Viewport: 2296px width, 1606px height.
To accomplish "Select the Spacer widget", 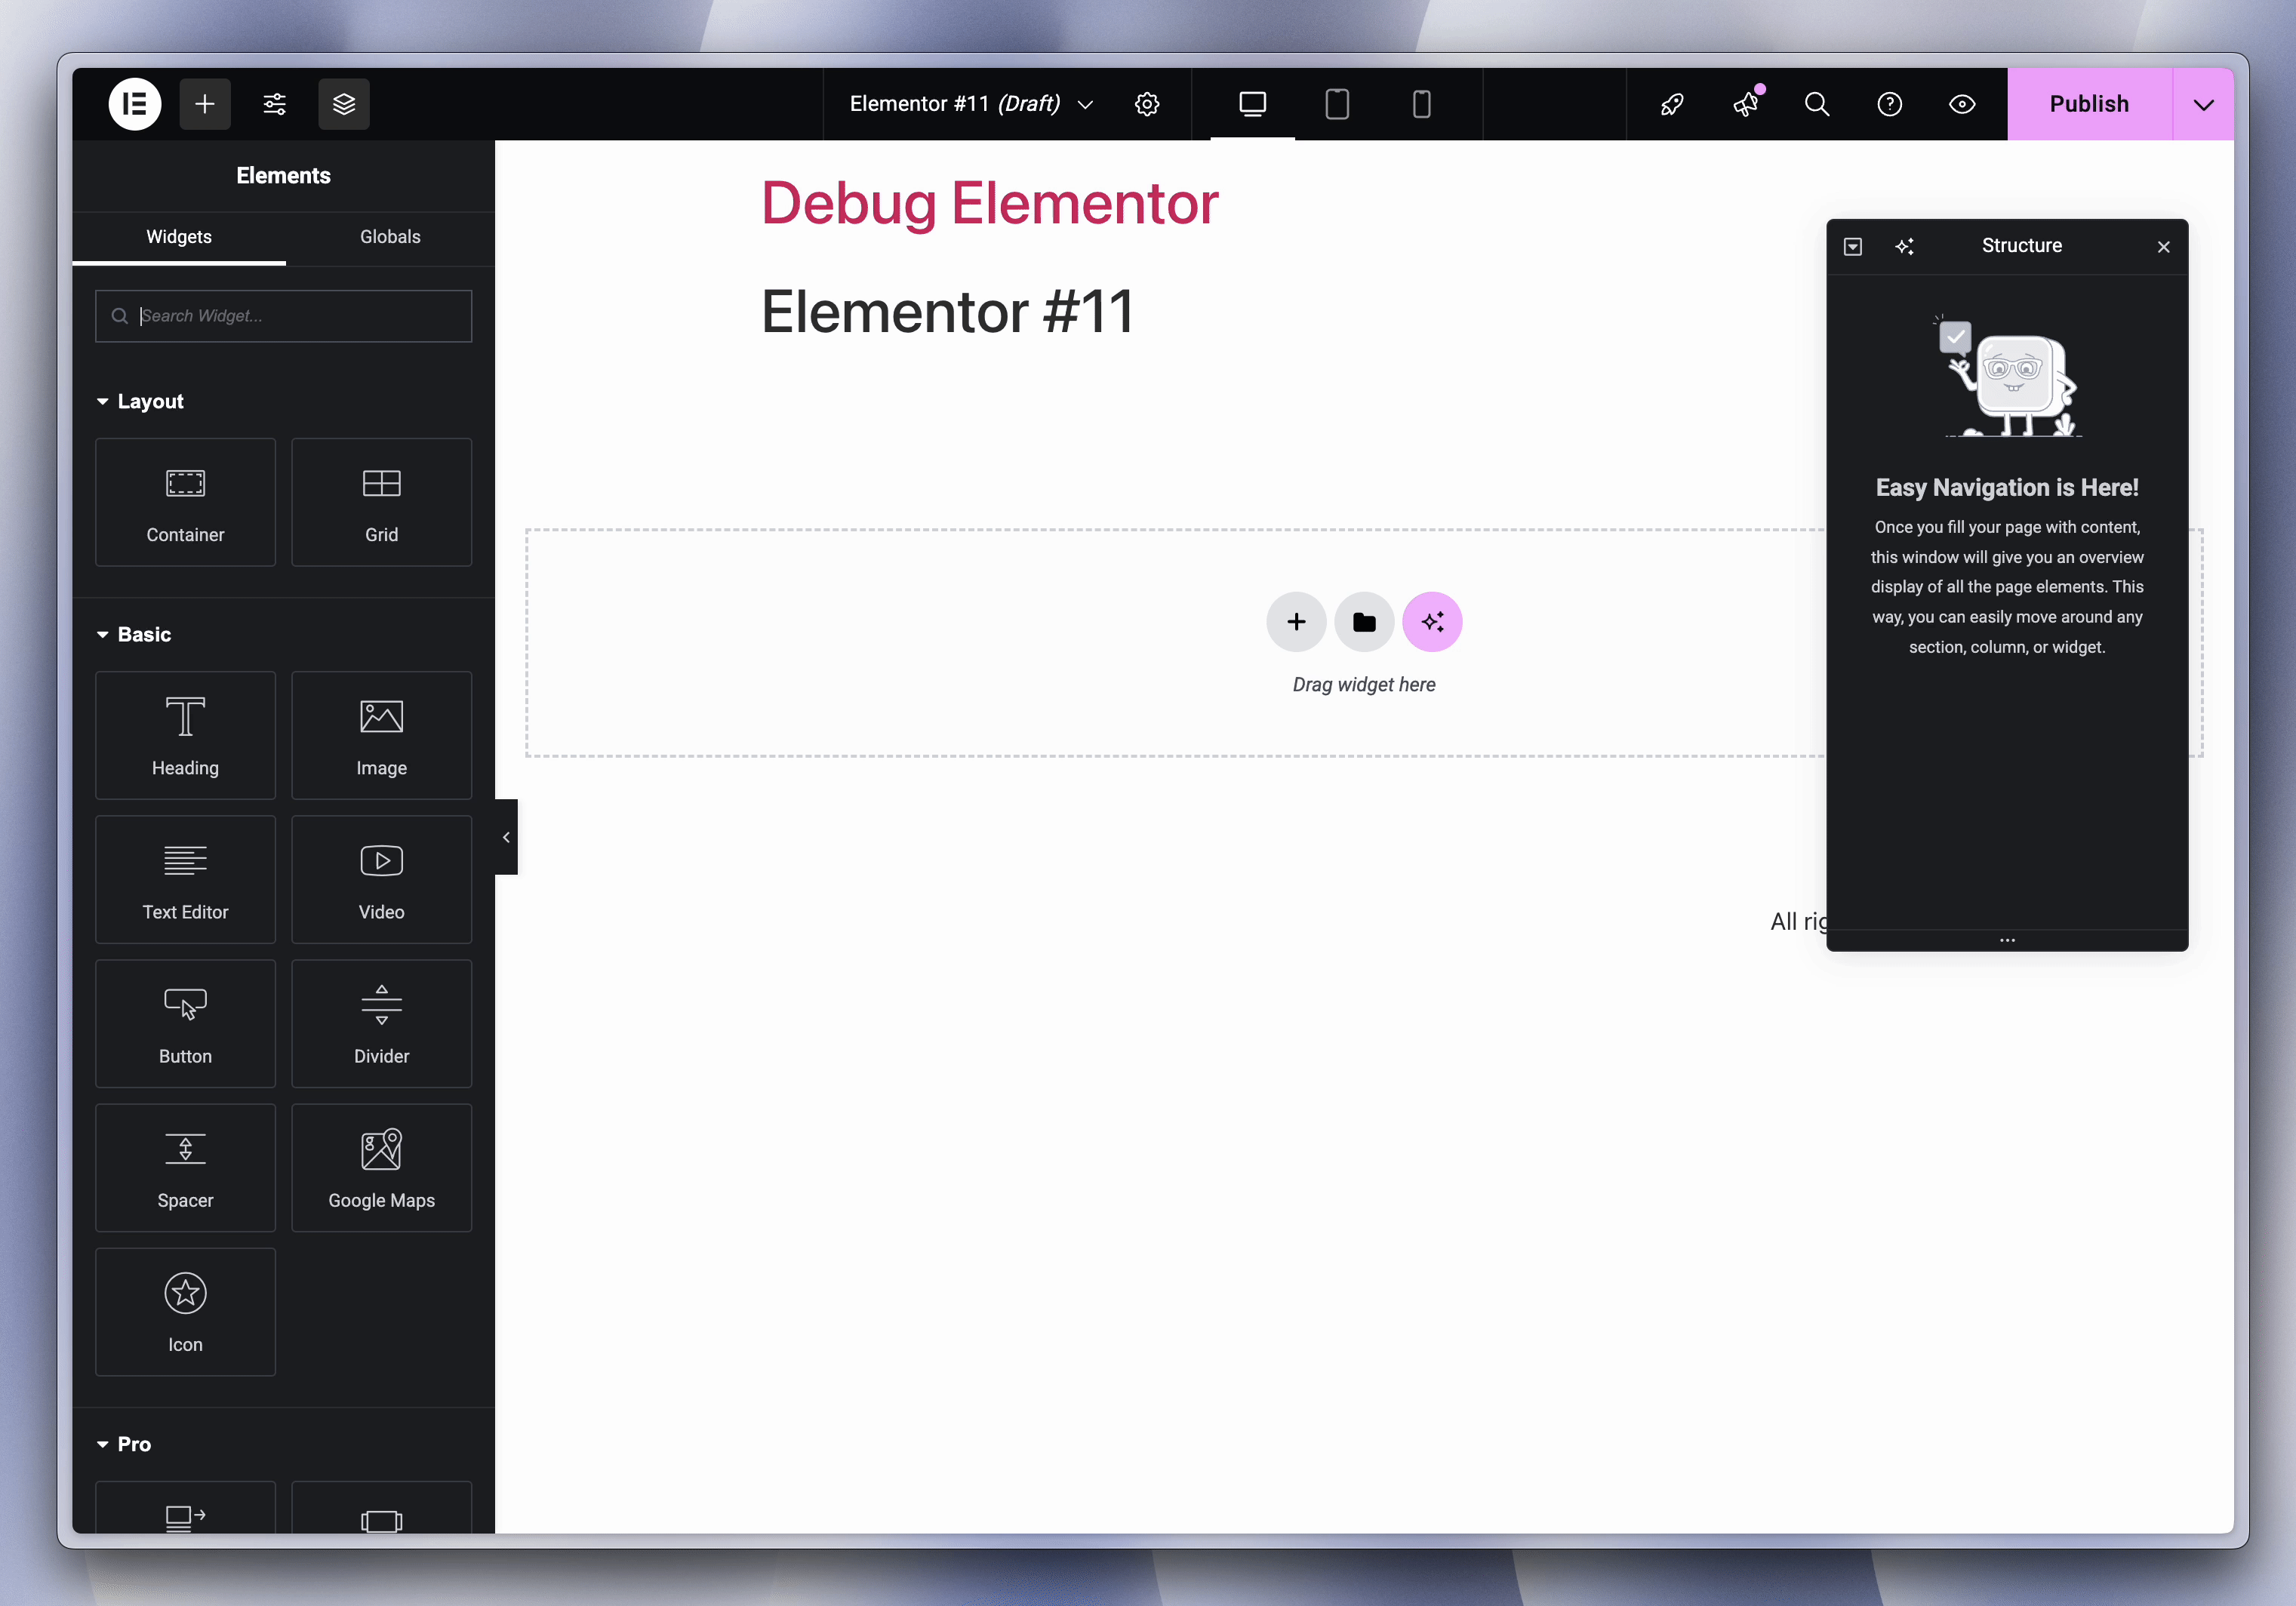I will coord(185,1167).
